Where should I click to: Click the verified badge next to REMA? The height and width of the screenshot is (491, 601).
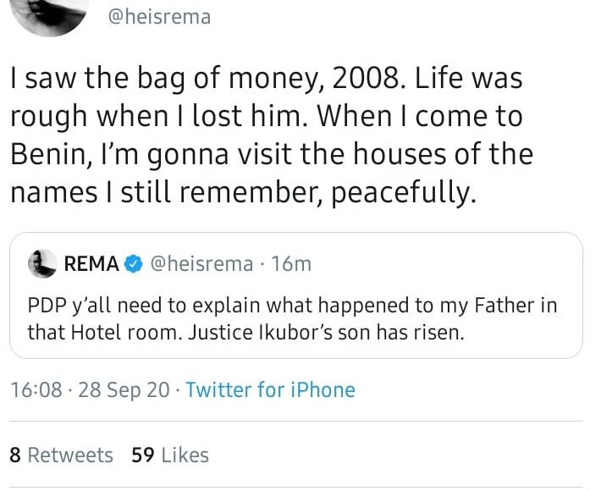pyautogui.click(x=133, y=264)
